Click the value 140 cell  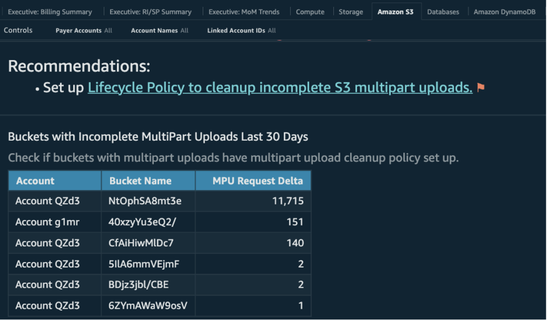click(x=253, y=243)
